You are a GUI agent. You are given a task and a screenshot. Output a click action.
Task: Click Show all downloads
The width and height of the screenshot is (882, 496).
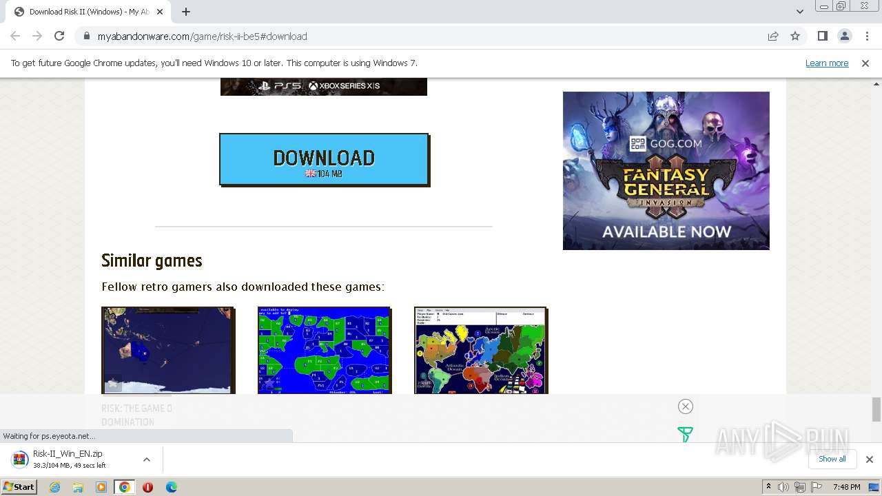click(x=832, y=459)
